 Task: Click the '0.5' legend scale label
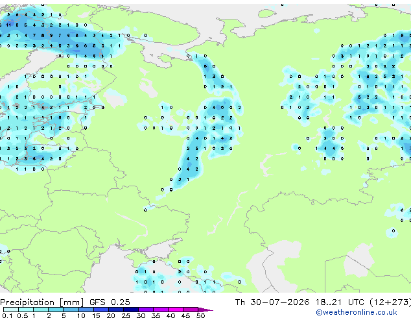pos(22,315)
